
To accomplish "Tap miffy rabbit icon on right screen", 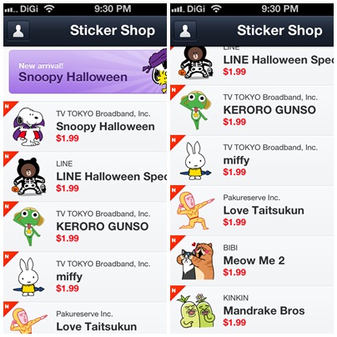I will click(x=195, y=160).
